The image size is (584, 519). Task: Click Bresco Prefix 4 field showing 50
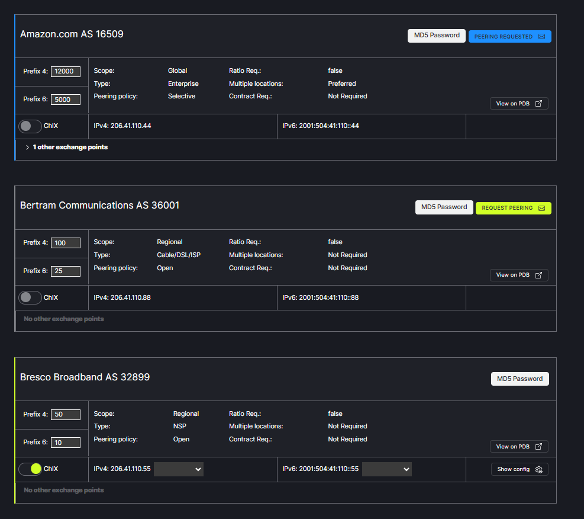point(65,414)
